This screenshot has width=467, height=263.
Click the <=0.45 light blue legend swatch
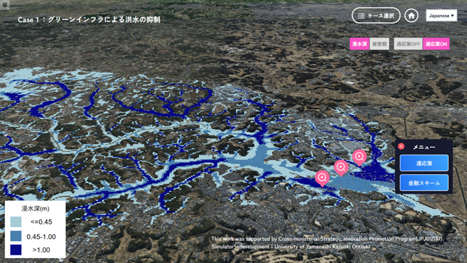(16, 222)
